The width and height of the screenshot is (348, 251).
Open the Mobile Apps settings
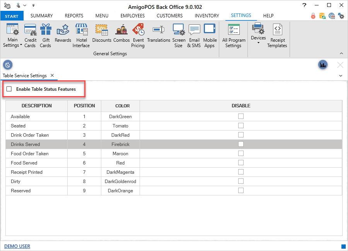coord(210,36)
